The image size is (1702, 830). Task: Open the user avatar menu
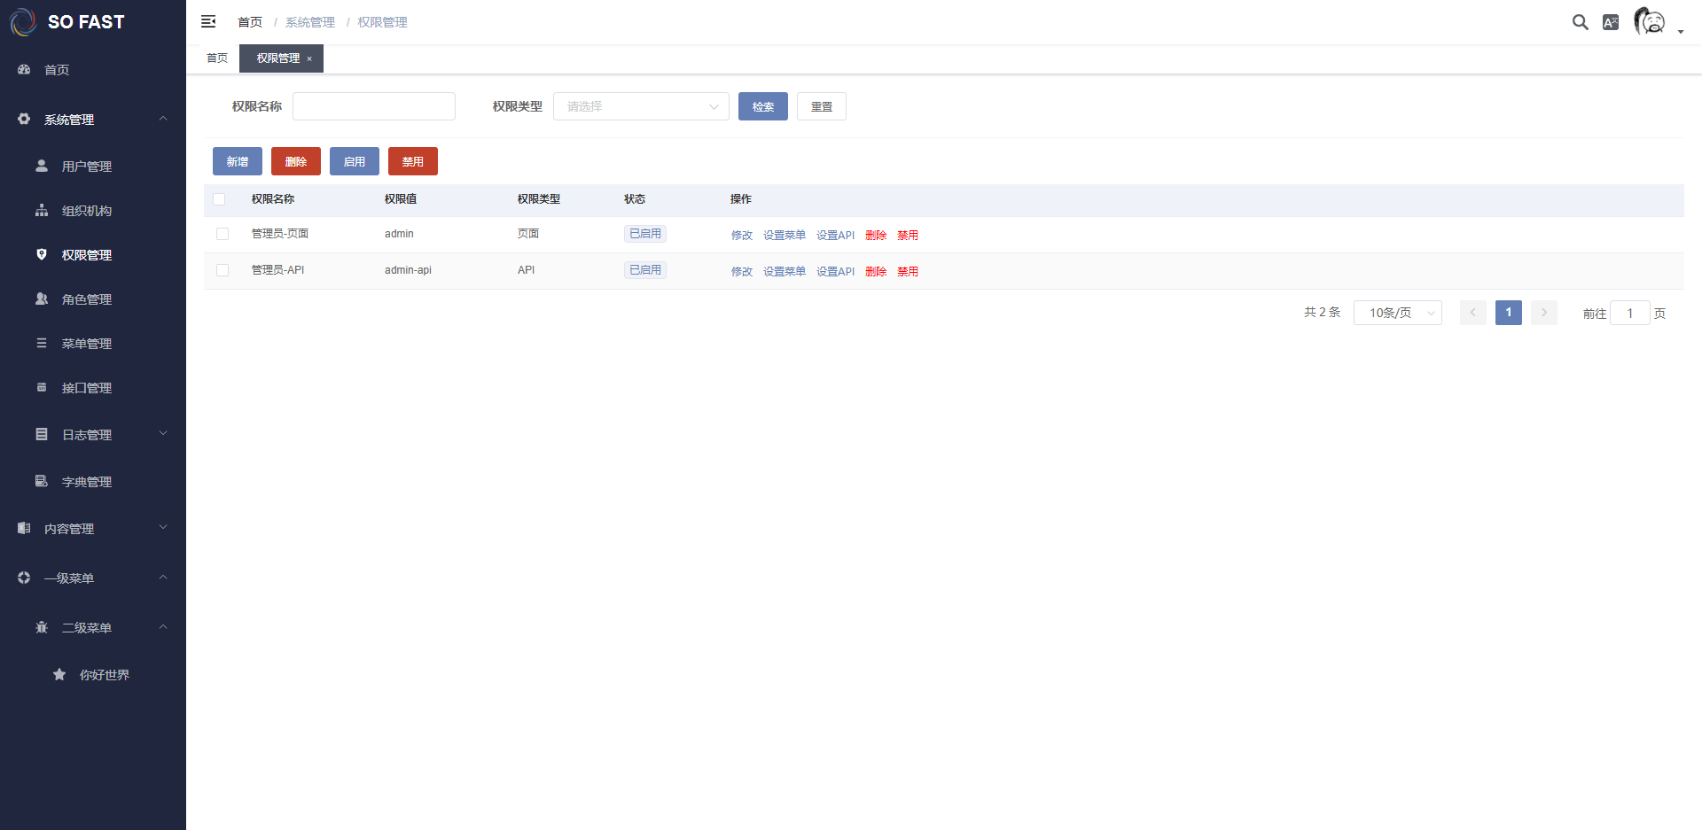point(1650,21)
